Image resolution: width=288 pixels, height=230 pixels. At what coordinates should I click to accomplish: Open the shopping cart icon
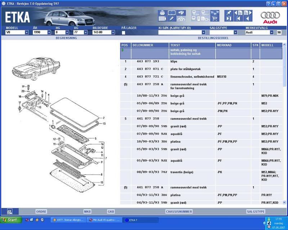coord(215,19)
